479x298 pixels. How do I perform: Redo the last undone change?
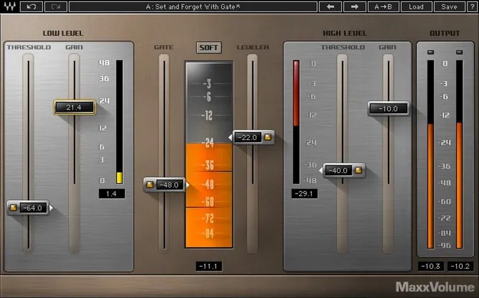click(56, 7)
